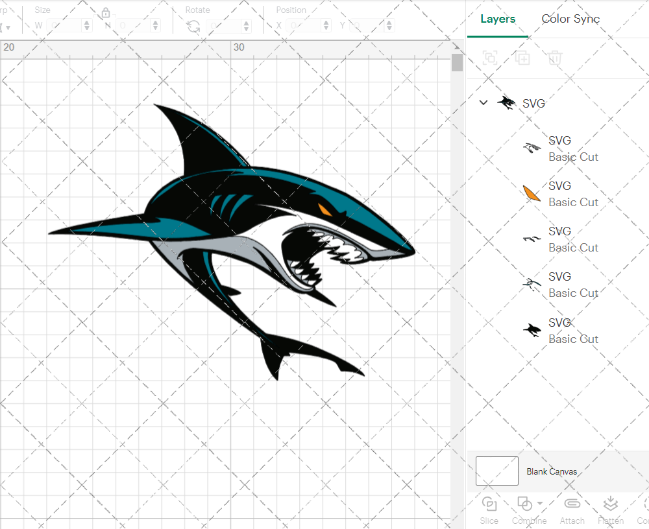This screenshot has width=649, height=529.
Task: Click the Rotate angle stepper arrows
Action: click(246, 26)
